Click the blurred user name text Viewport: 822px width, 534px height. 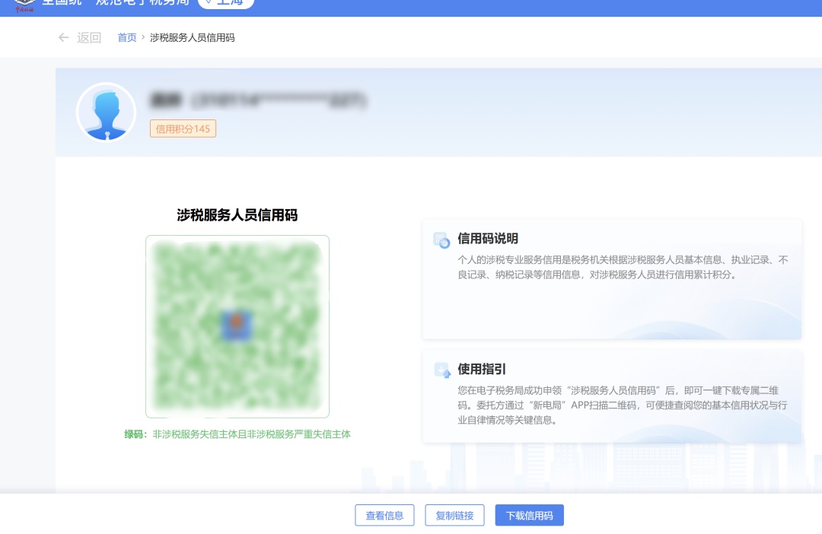point(259,100)
